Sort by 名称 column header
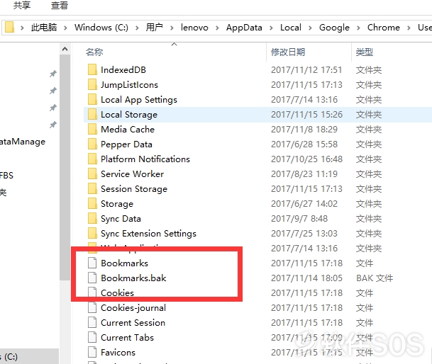The image size is (432, 364). [94, 52]
